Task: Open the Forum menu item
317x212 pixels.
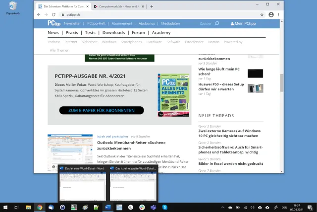Action: click(138, 32)
